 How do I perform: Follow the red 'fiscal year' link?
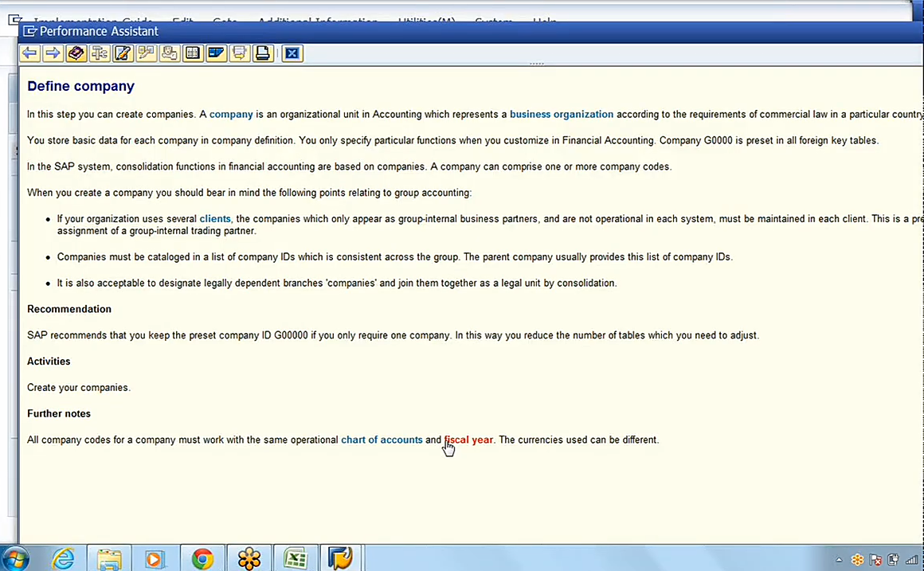(x=468, y=440)
